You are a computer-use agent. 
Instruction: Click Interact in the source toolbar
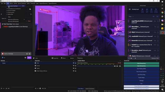point(71,58)
